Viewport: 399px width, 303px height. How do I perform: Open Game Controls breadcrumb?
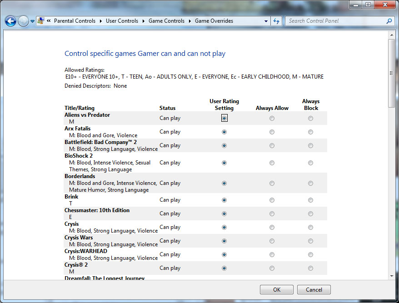(166, 21)
